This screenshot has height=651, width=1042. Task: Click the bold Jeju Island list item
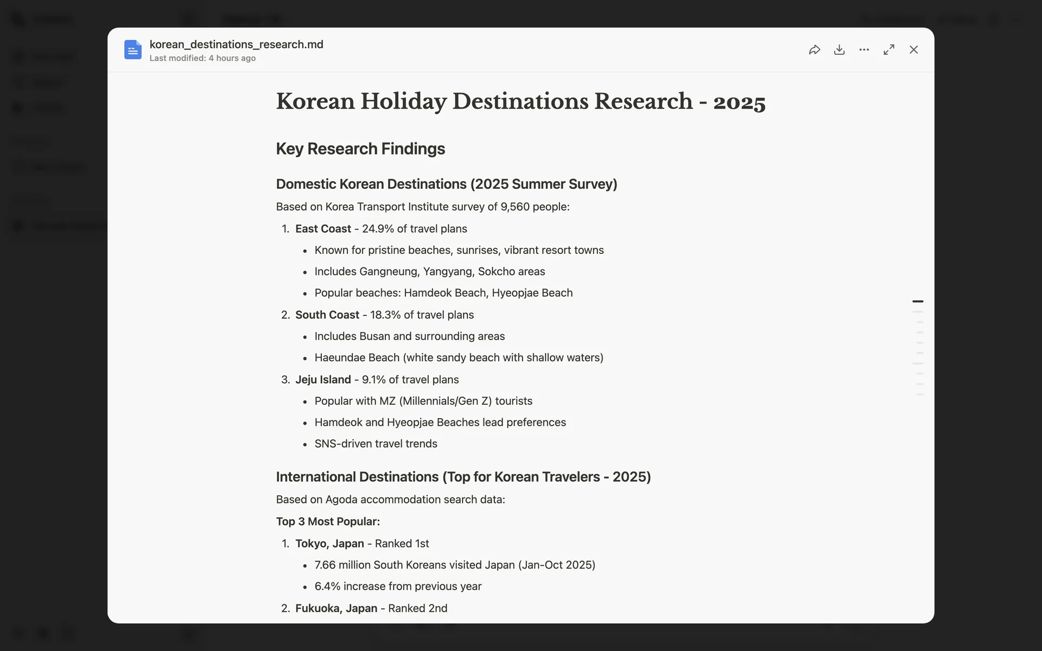[323, 380]
